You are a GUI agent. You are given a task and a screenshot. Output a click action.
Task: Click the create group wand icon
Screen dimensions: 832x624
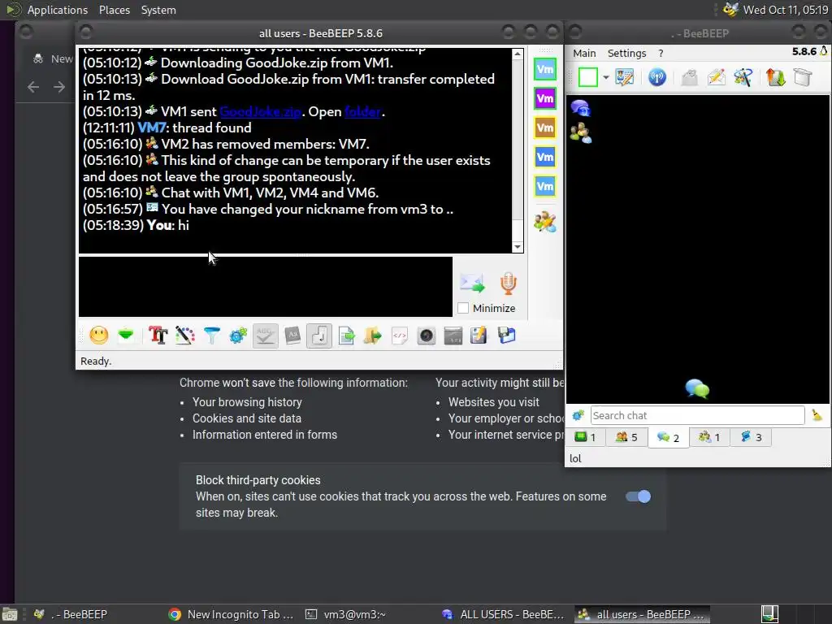pos(743,77)
